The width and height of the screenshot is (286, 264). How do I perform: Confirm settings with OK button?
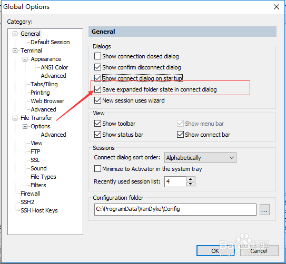pyautogui.click(x=215, y=251)
